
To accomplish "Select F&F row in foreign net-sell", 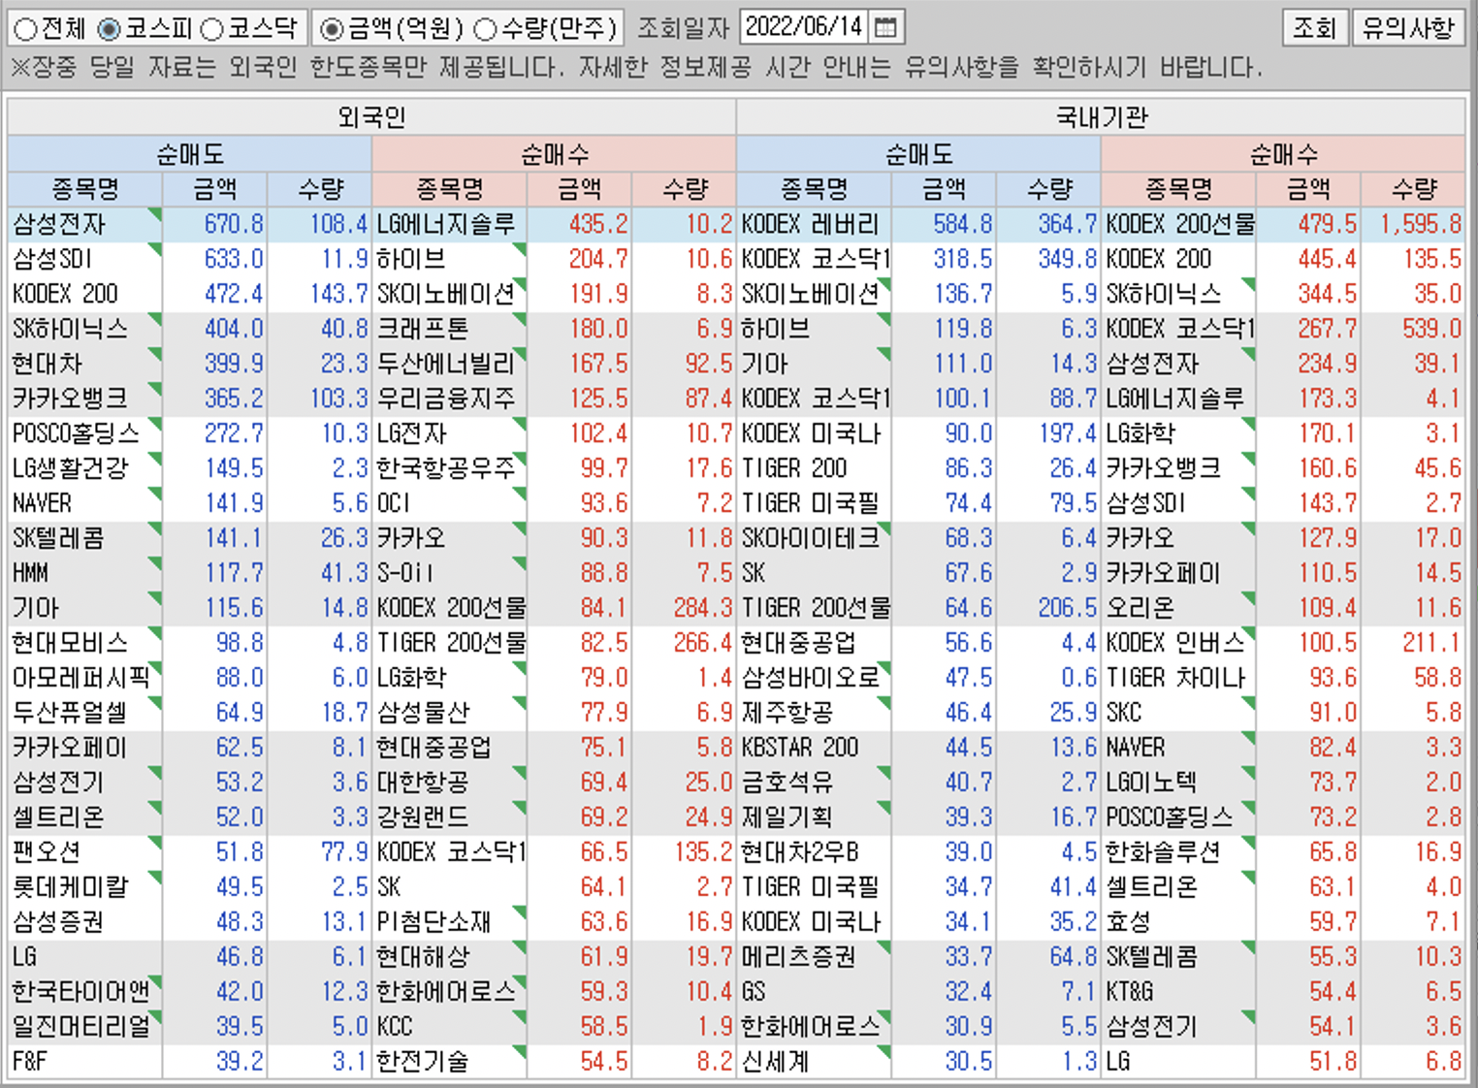I will 84,1062.
